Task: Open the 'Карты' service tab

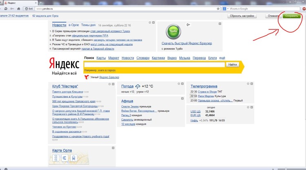Action: [101, 58]
